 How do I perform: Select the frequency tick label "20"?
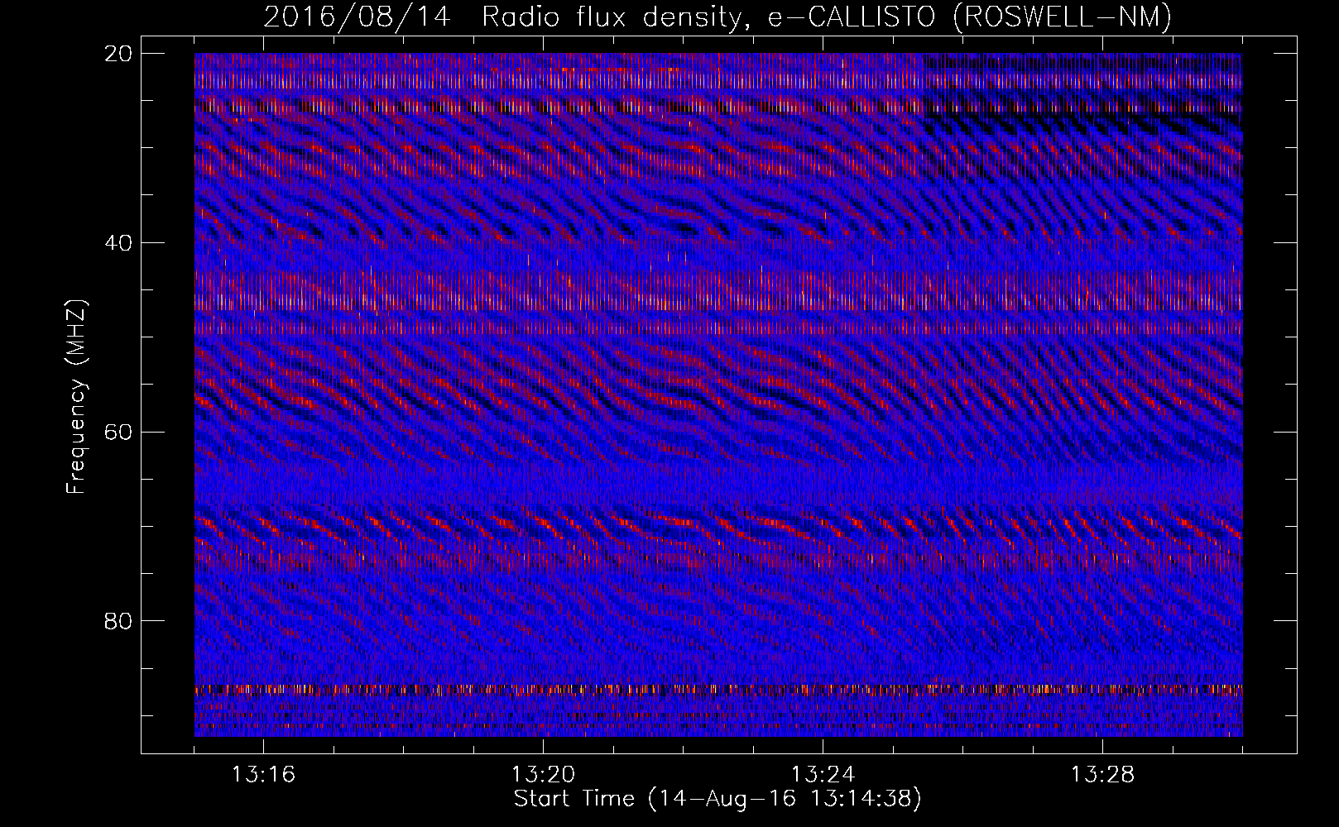point(118,54)
